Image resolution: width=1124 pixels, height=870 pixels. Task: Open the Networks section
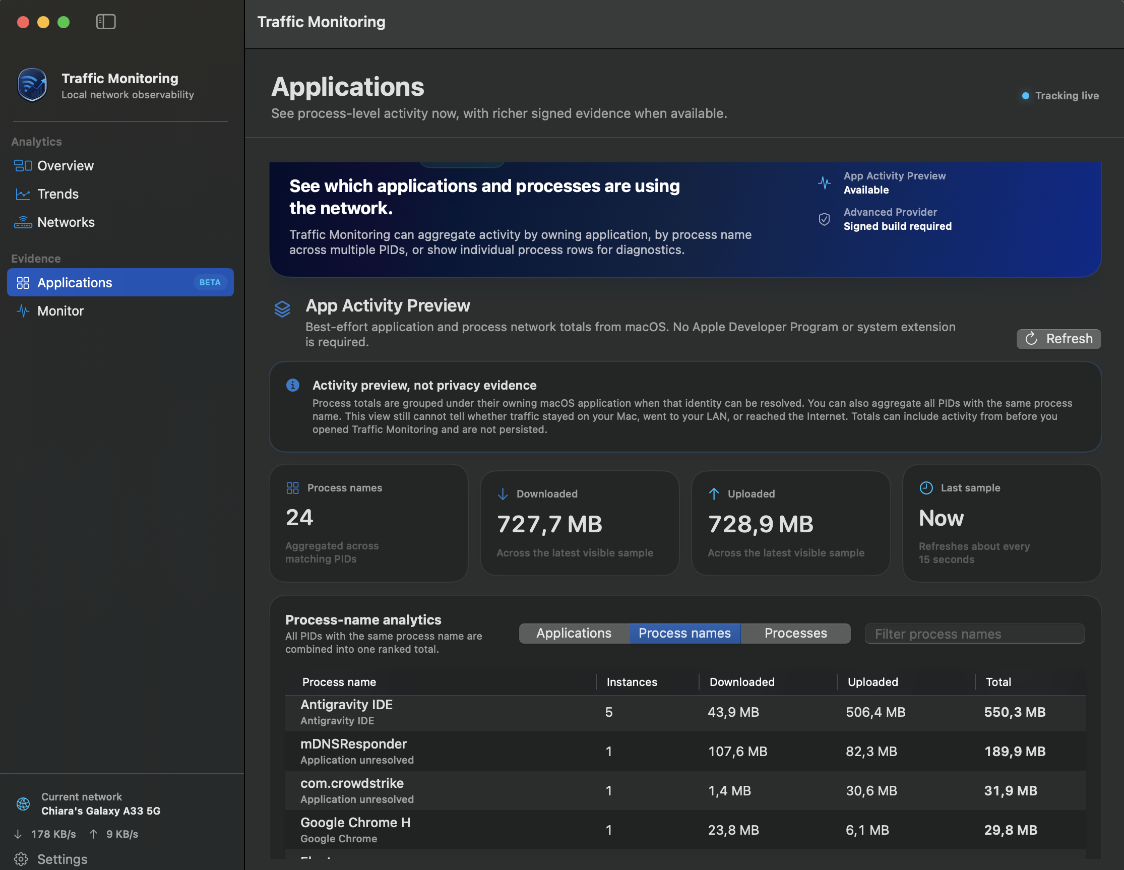(120, 222)
